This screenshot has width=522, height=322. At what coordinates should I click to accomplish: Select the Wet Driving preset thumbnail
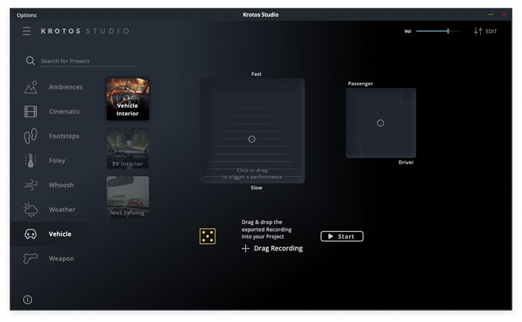point(128,198)
